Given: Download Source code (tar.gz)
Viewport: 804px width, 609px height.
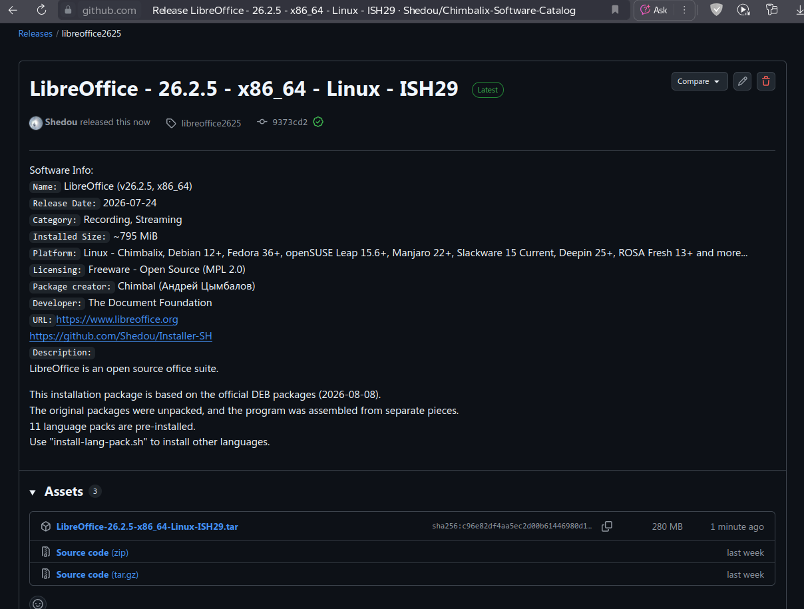Looking at the screenshot, I should [97, 574].
